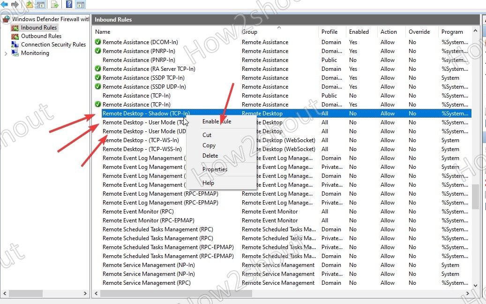The width and height of the screenshot is (486, 304).
Task: Click the Export List toolbar icon
Action: 54,4
